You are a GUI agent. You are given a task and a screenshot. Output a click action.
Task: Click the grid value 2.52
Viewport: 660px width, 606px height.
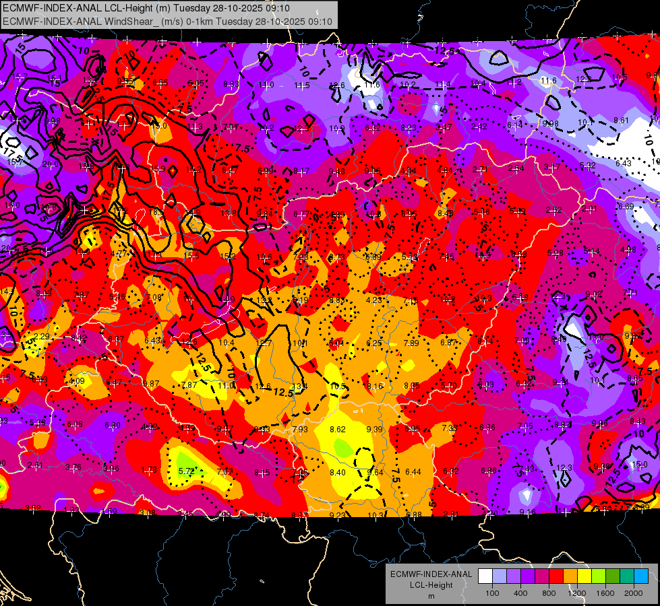tap(554, 210)
